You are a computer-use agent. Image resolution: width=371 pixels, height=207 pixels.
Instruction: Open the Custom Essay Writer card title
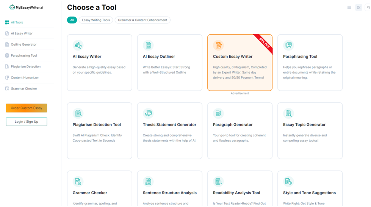coord(233,57)
